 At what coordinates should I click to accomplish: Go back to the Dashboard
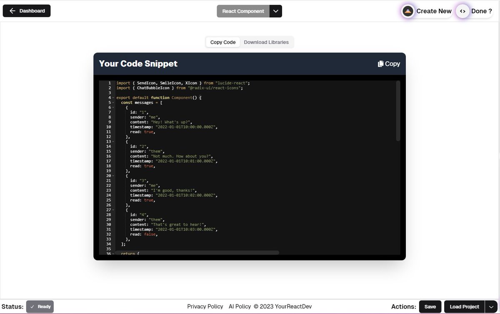coord(27,11)
